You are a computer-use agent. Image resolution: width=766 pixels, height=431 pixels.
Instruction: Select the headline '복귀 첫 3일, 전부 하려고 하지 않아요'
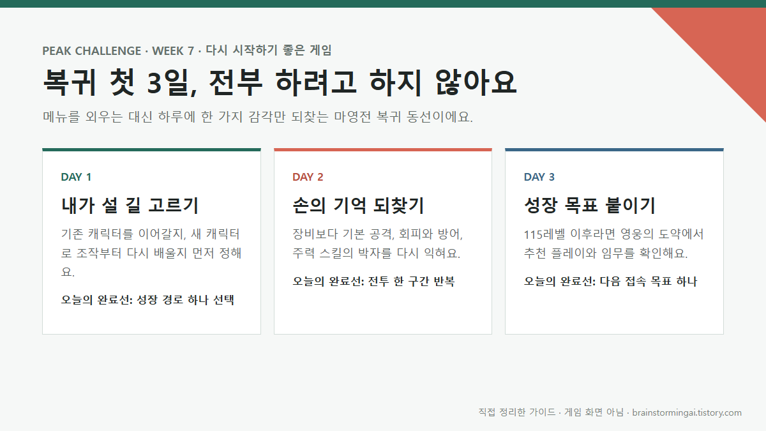click(280, 82)
